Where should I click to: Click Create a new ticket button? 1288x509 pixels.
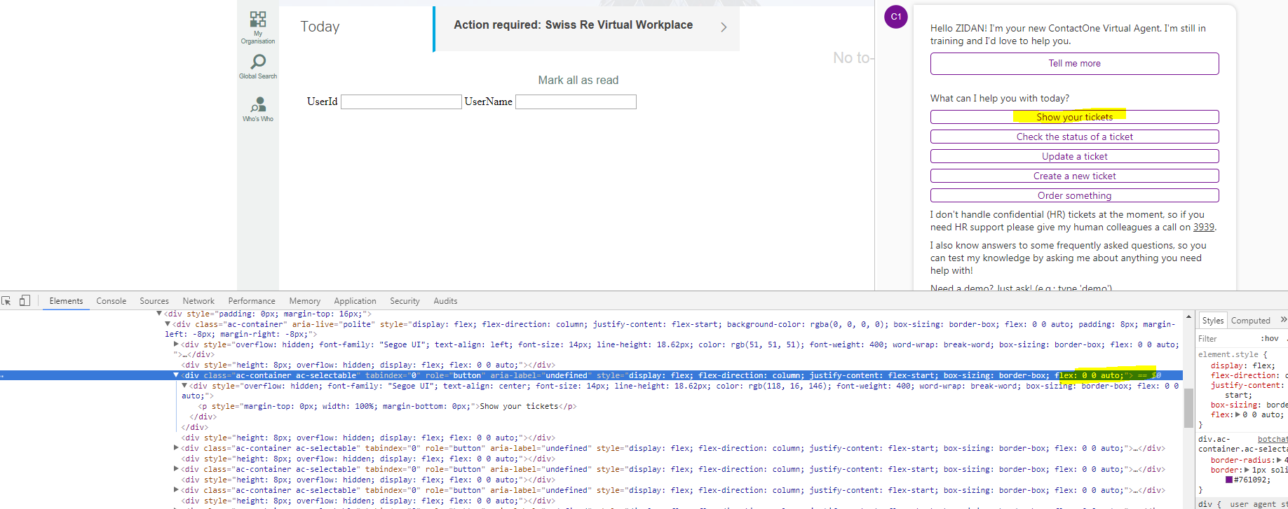(1074, 176)
